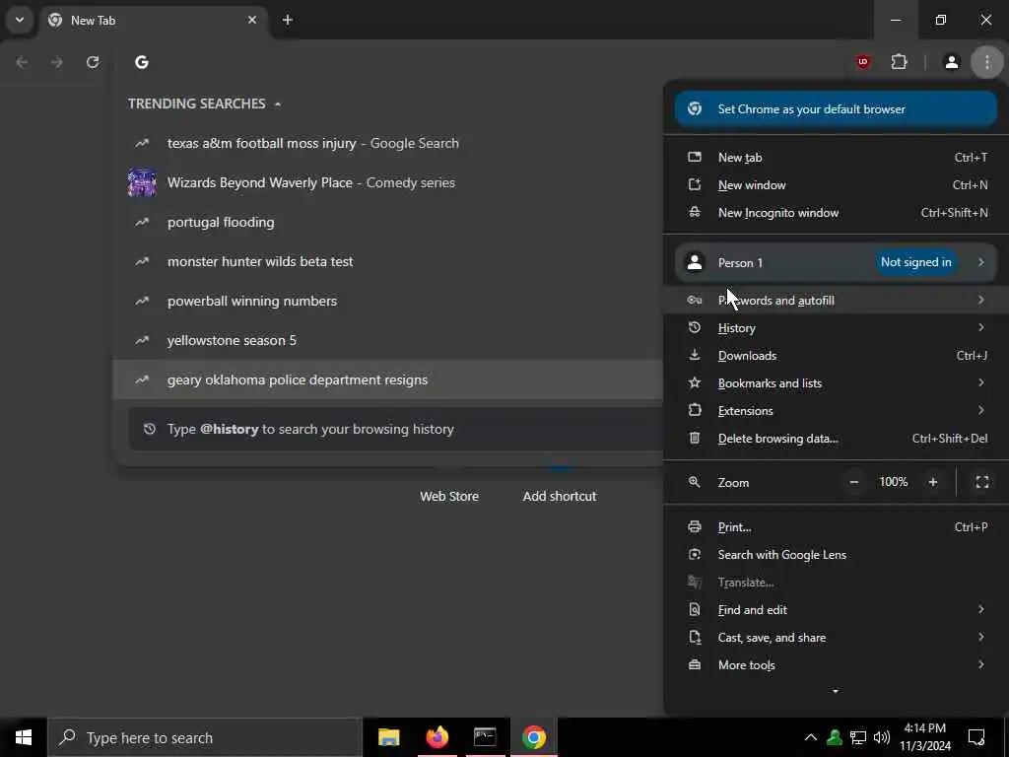This screenshot has width=1009, height=757.
Task: Select monster hunter wilds beta test suggestion
Action: 388,261
